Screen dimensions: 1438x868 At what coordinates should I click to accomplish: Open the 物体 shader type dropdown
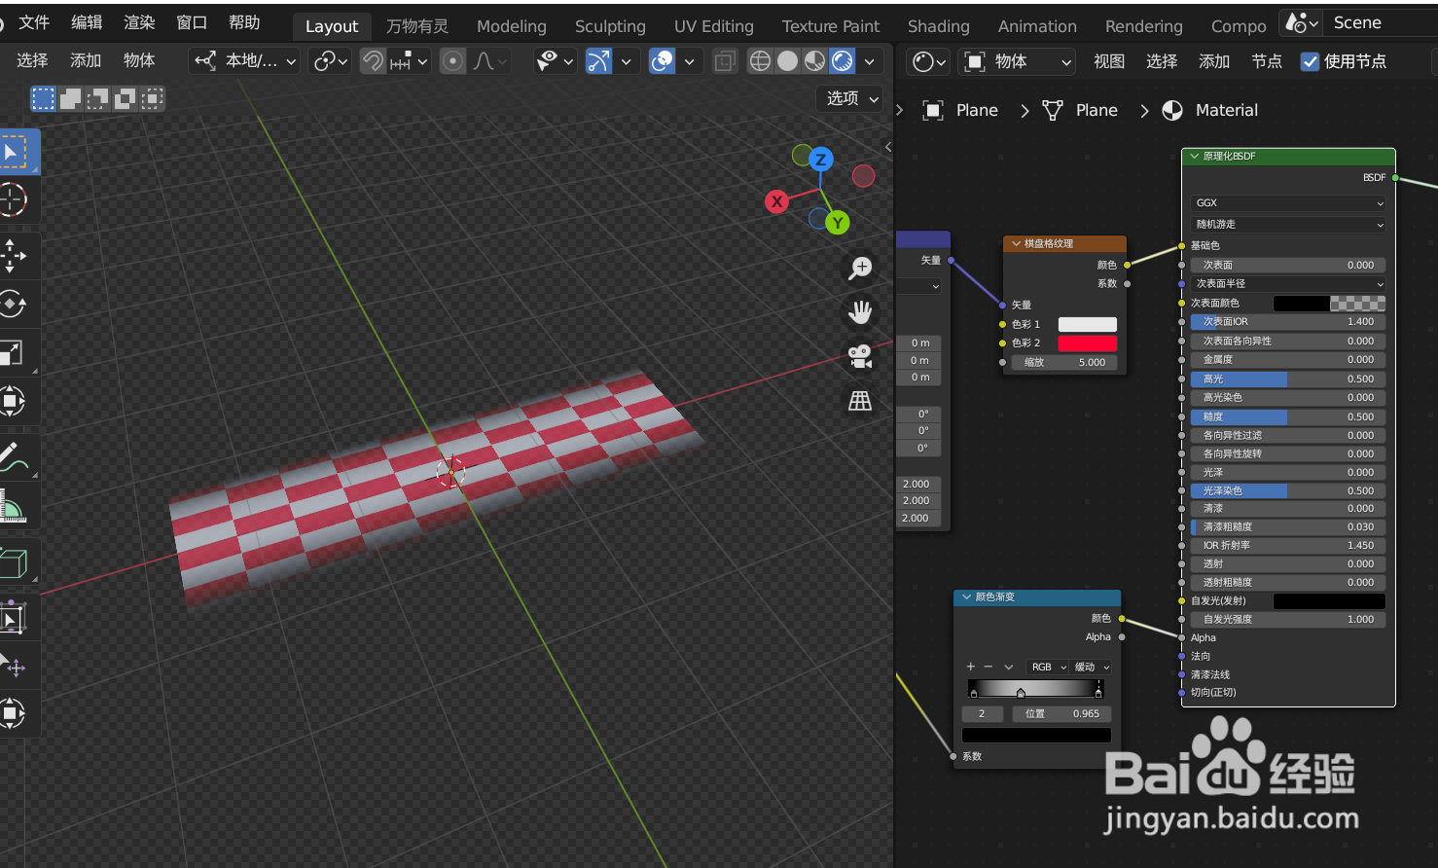tap(1017, 62)
